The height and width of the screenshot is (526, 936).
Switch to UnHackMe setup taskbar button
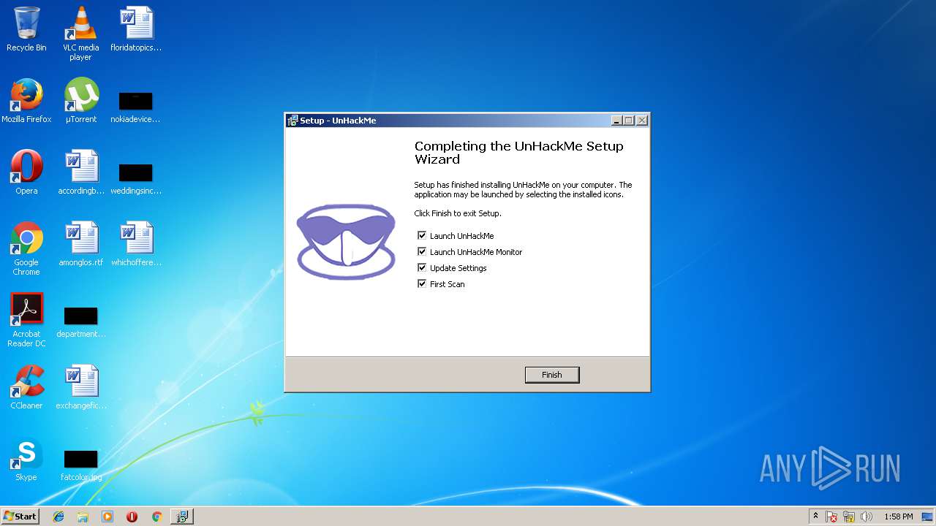(182, 517)
